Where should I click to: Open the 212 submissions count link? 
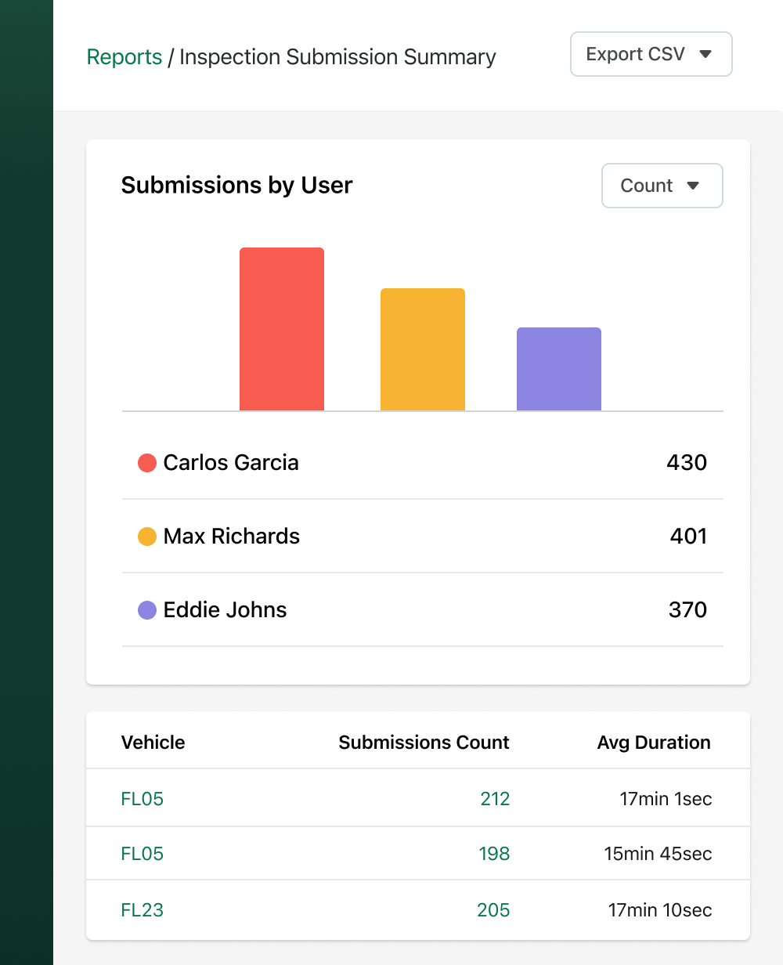click(x=495, y=799)
